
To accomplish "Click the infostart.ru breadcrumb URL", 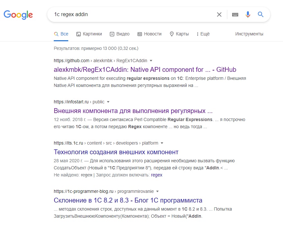I will pos(79,102).
